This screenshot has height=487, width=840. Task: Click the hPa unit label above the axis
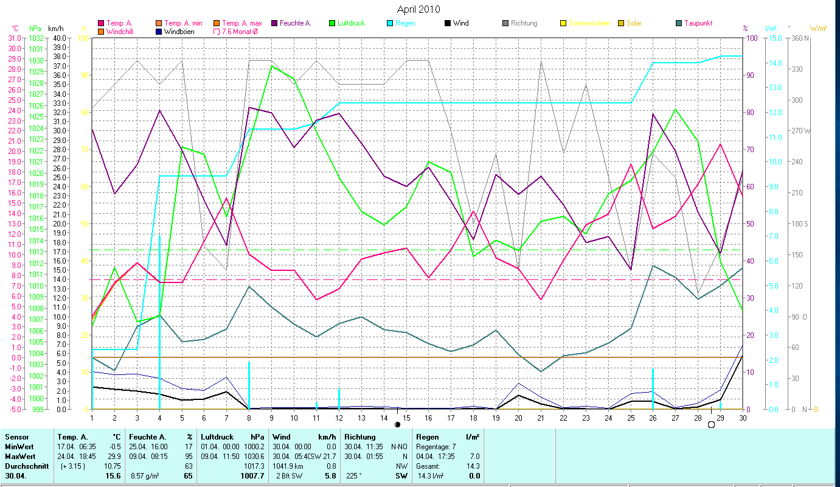(x=35, y=29)
